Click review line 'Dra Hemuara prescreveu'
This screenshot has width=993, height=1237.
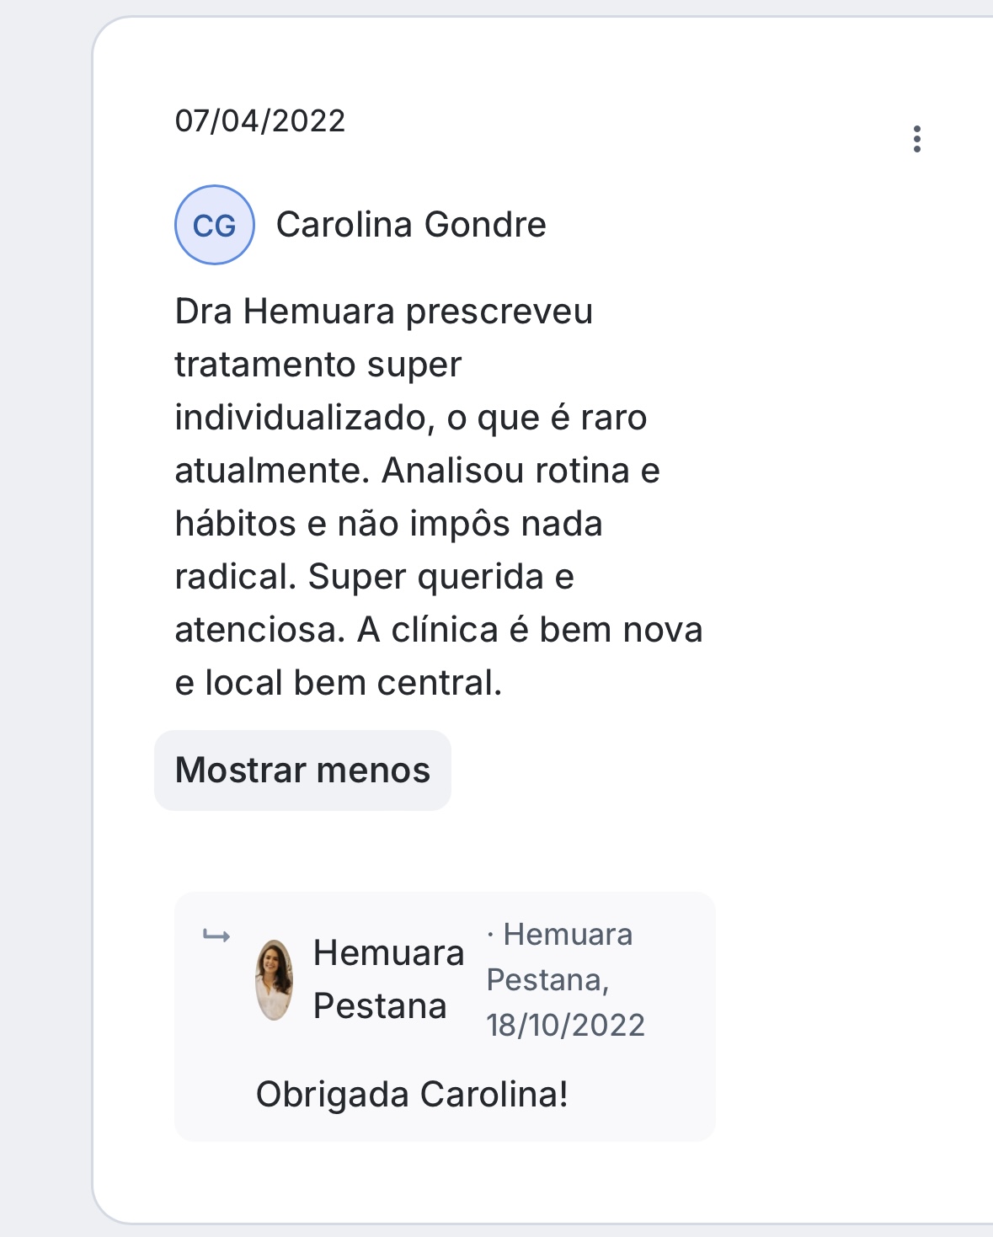384,312
